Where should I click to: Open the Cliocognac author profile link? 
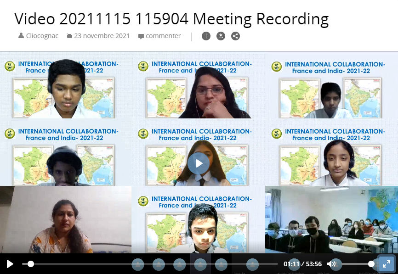pos(42,36)
